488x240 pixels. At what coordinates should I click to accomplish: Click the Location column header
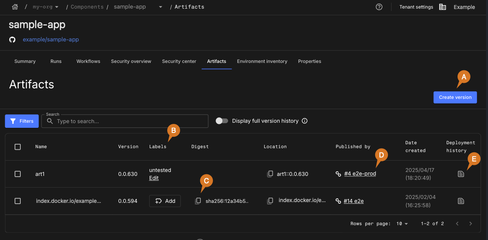[x=275, y=147]
